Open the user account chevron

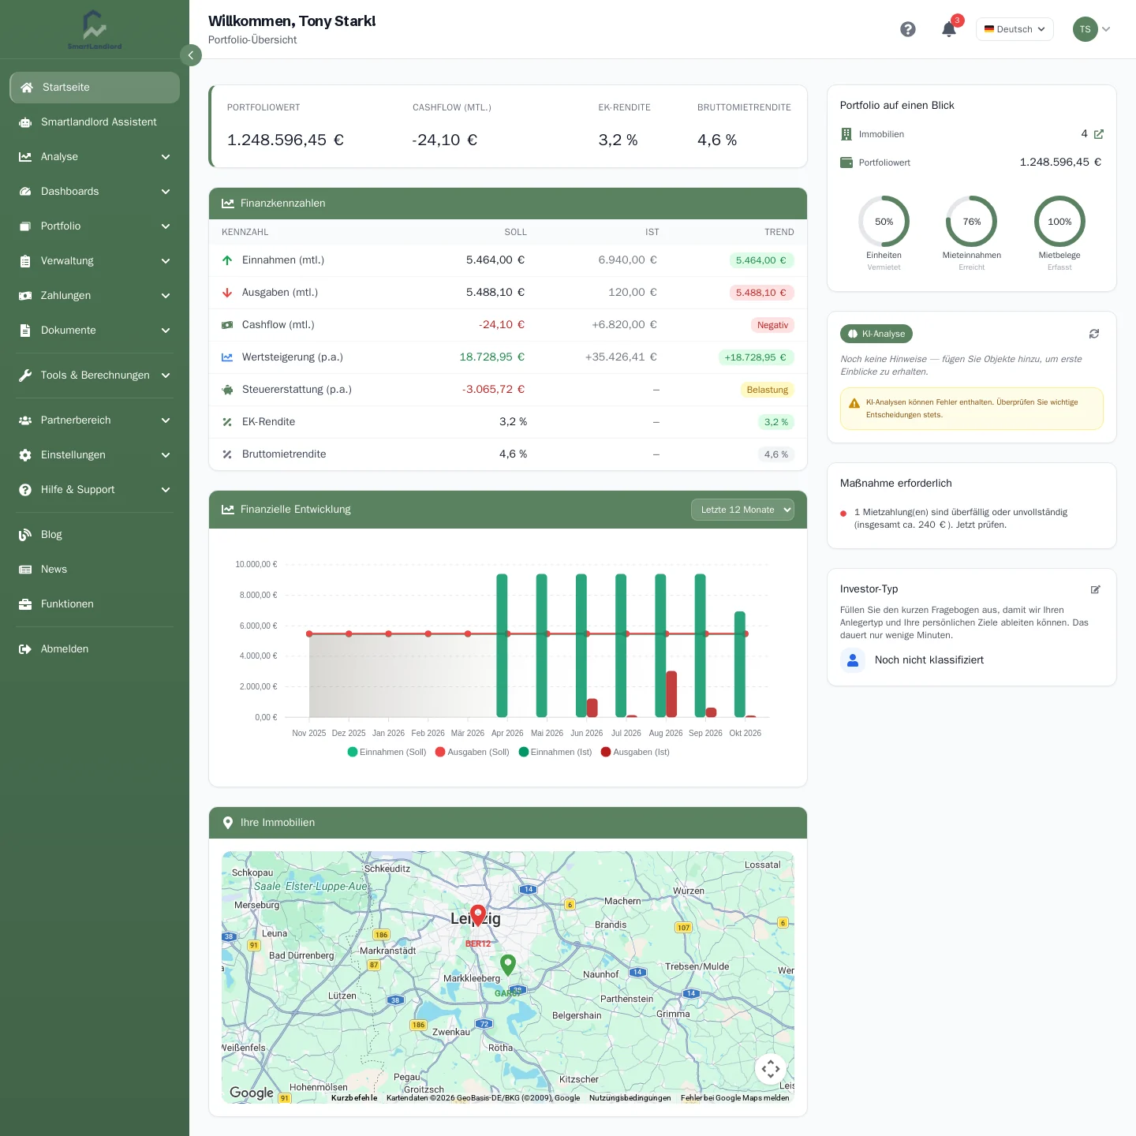pyautogui.click(x=1106, y=29)
